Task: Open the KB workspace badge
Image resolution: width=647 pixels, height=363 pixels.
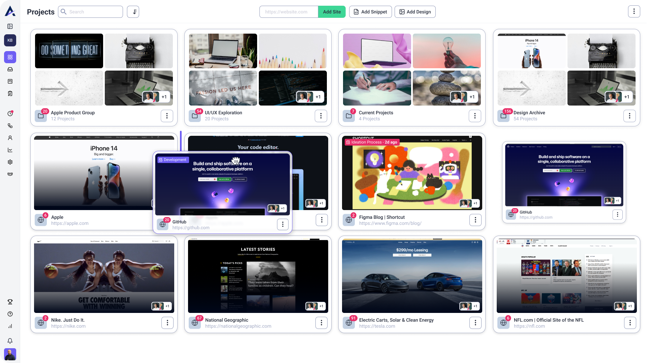Action: (10, 40)
